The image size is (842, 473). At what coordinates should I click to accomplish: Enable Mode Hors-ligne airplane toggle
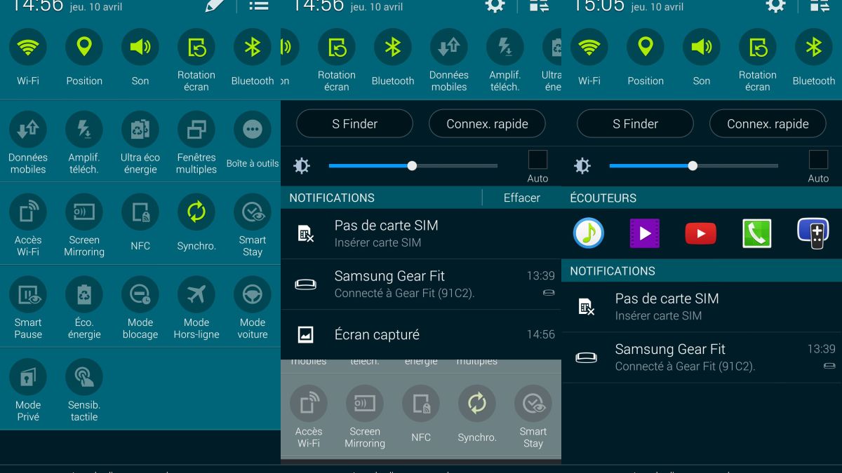tap(196, 294)
